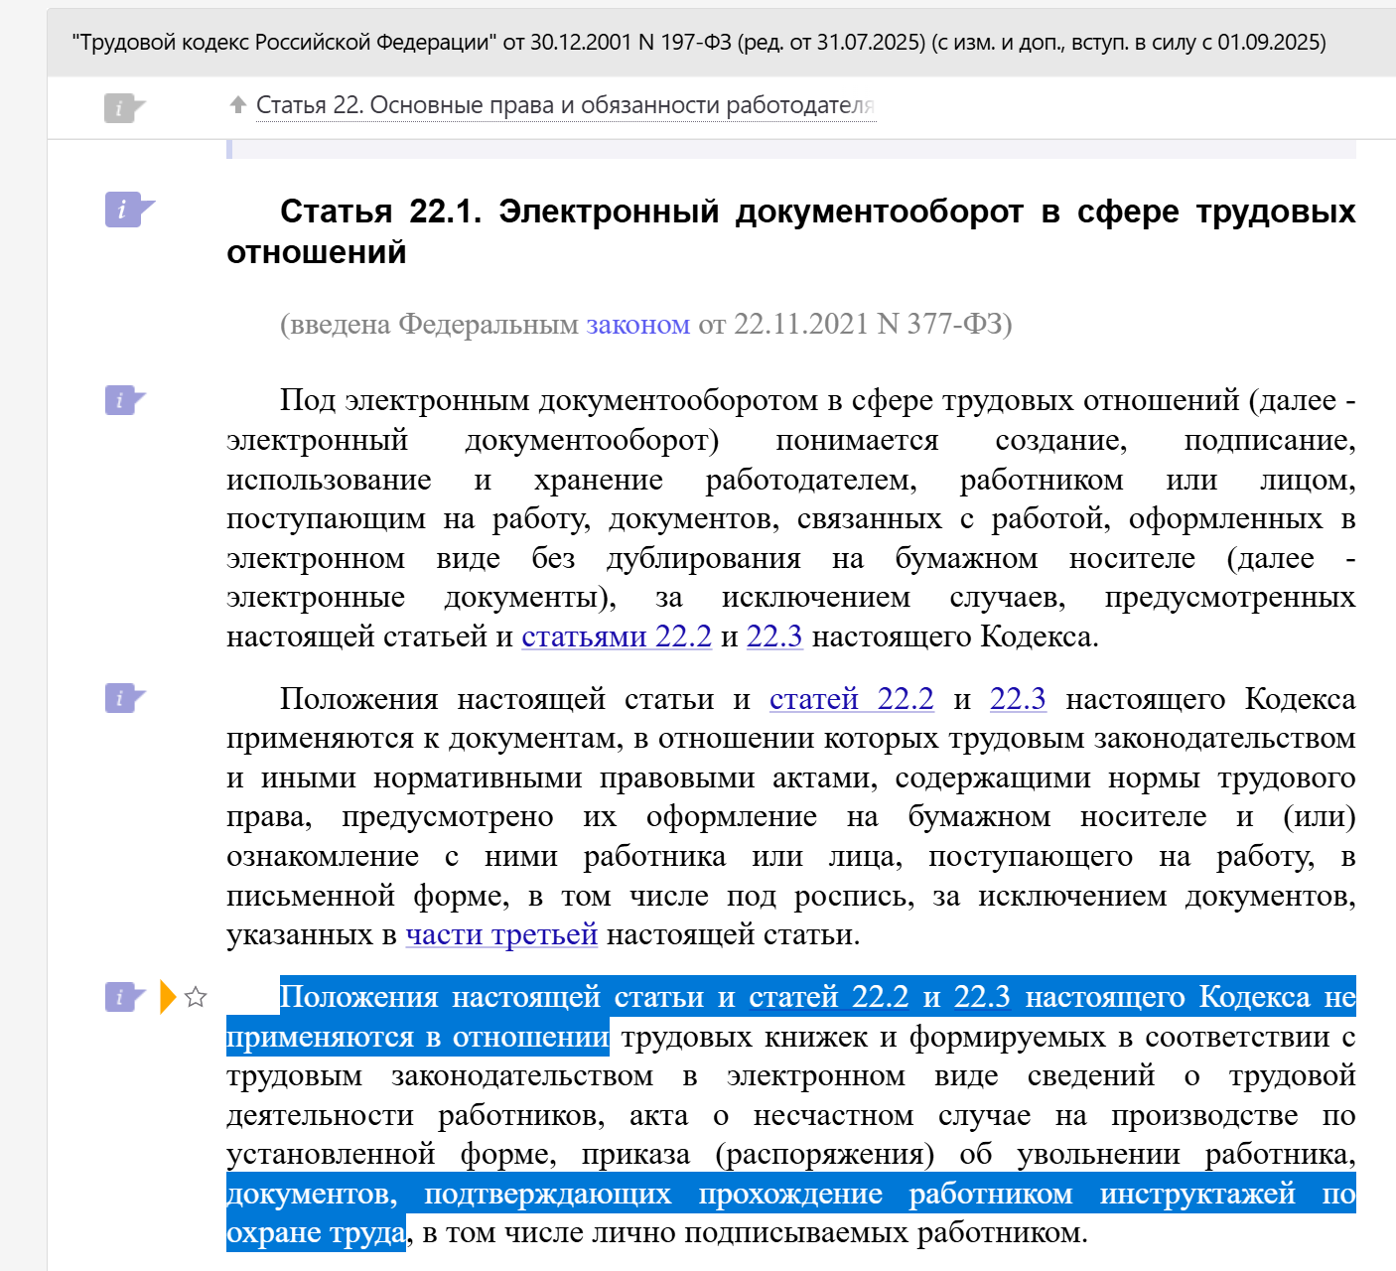Click info icon beside paragraph with 'части третьей' link
The width and height of the screenshot is (1396, 1271).
(121, 699)
